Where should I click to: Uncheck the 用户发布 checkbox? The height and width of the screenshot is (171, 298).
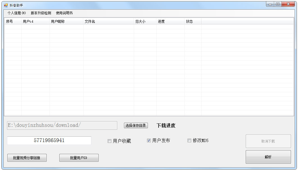[x=149, y=140]
